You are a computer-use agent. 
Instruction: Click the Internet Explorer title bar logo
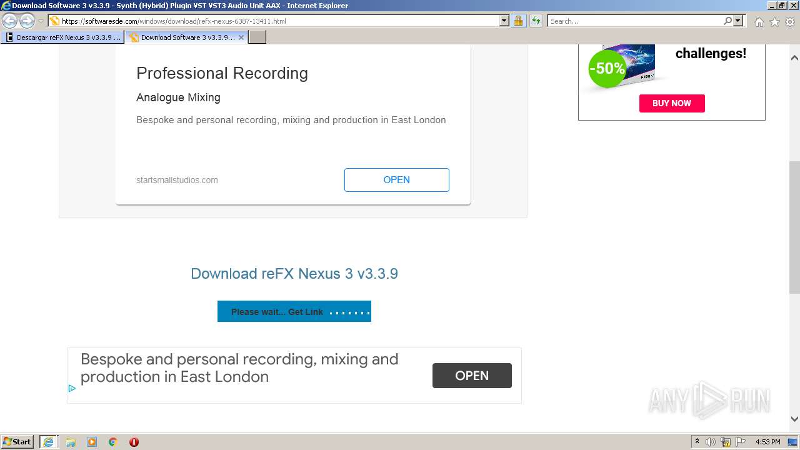(x=6, y=6)
